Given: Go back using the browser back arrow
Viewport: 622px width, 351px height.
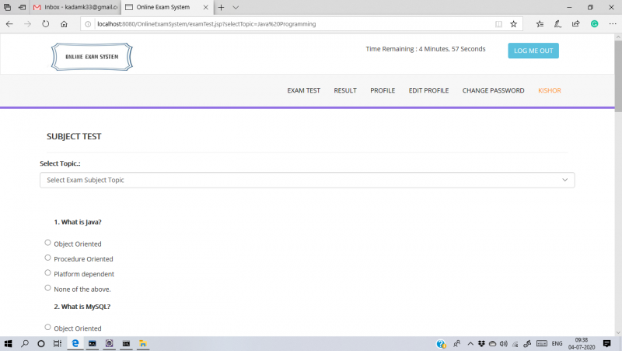Looking at the screenshot, I should coord(9,24).
